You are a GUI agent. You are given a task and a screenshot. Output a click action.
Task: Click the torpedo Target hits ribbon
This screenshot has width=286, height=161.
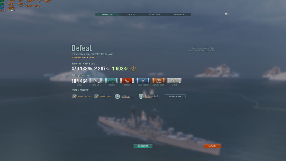[112, 81]
